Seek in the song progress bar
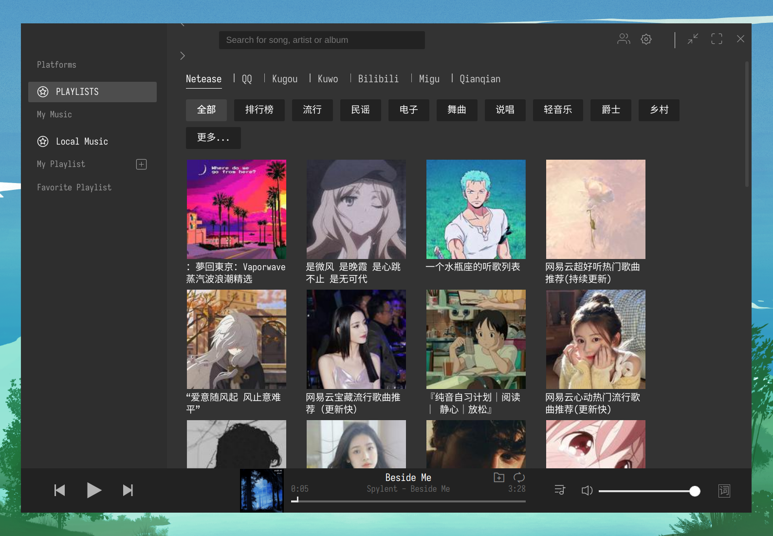The width and height of the screenshot is (773, 536). (x=408, y=501)
